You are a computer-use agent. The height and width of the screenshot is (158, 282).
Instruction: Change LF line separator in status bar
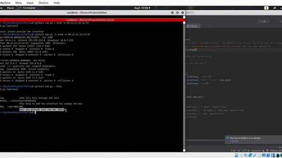tap(239, 151)
